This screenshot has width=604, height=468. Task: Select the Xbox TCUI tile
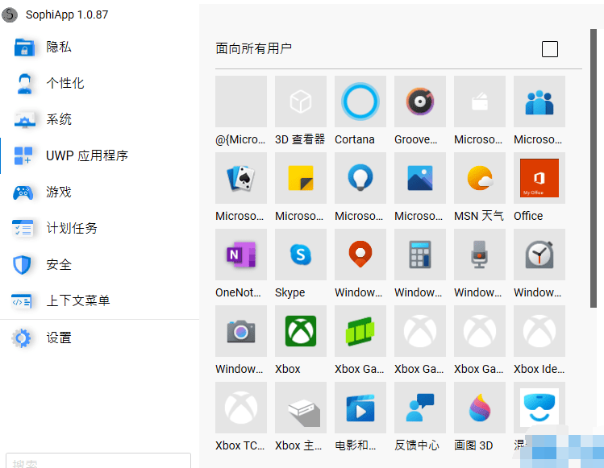241,408
